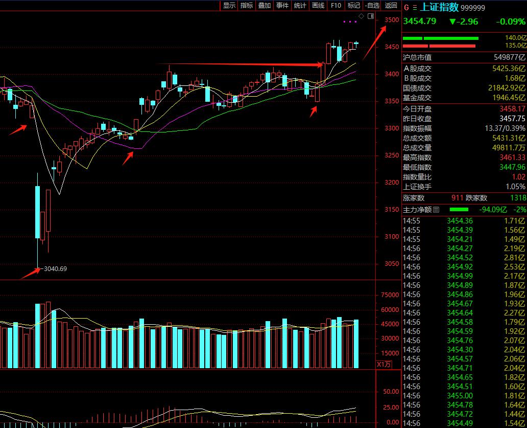This screenshot has height=428, width=527.
Task: Click the red 135.0亿 sell bar
Action: [x=439, y=46]
